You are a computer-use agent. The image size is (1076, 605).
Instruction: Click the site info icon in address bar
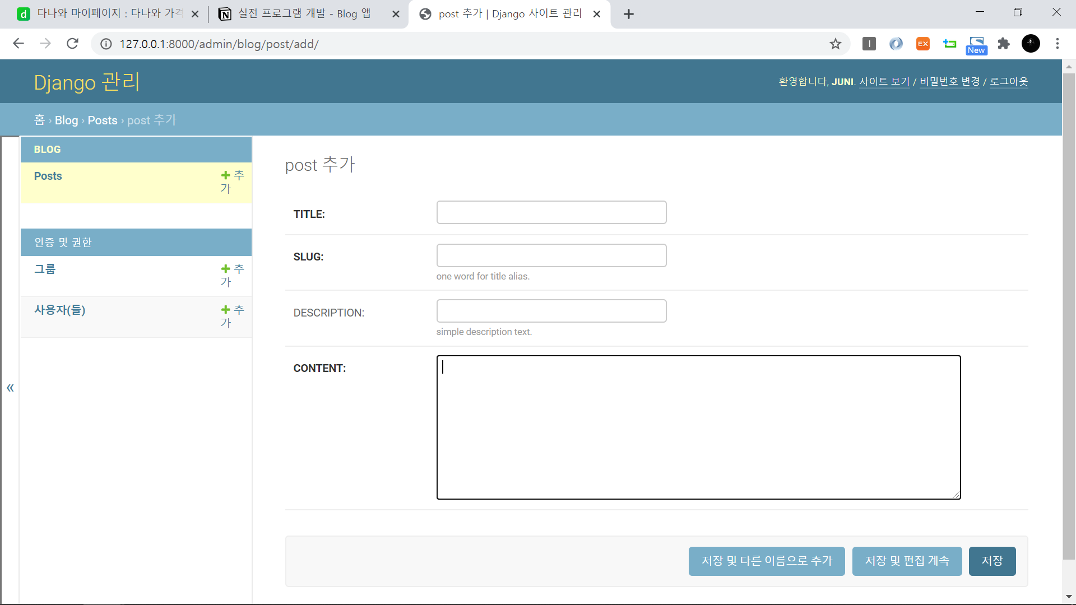106,44
